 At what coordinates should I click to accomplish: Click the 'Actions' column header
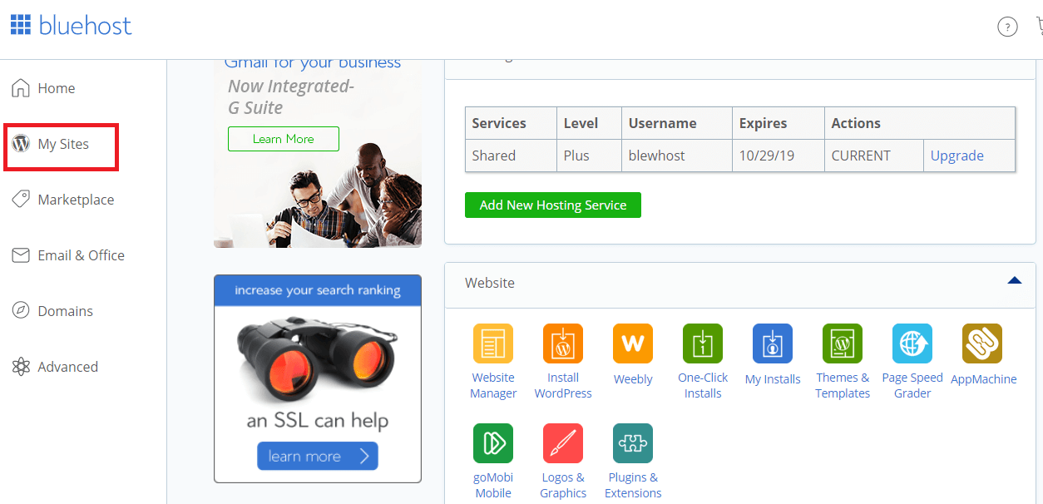click(920, 123)
